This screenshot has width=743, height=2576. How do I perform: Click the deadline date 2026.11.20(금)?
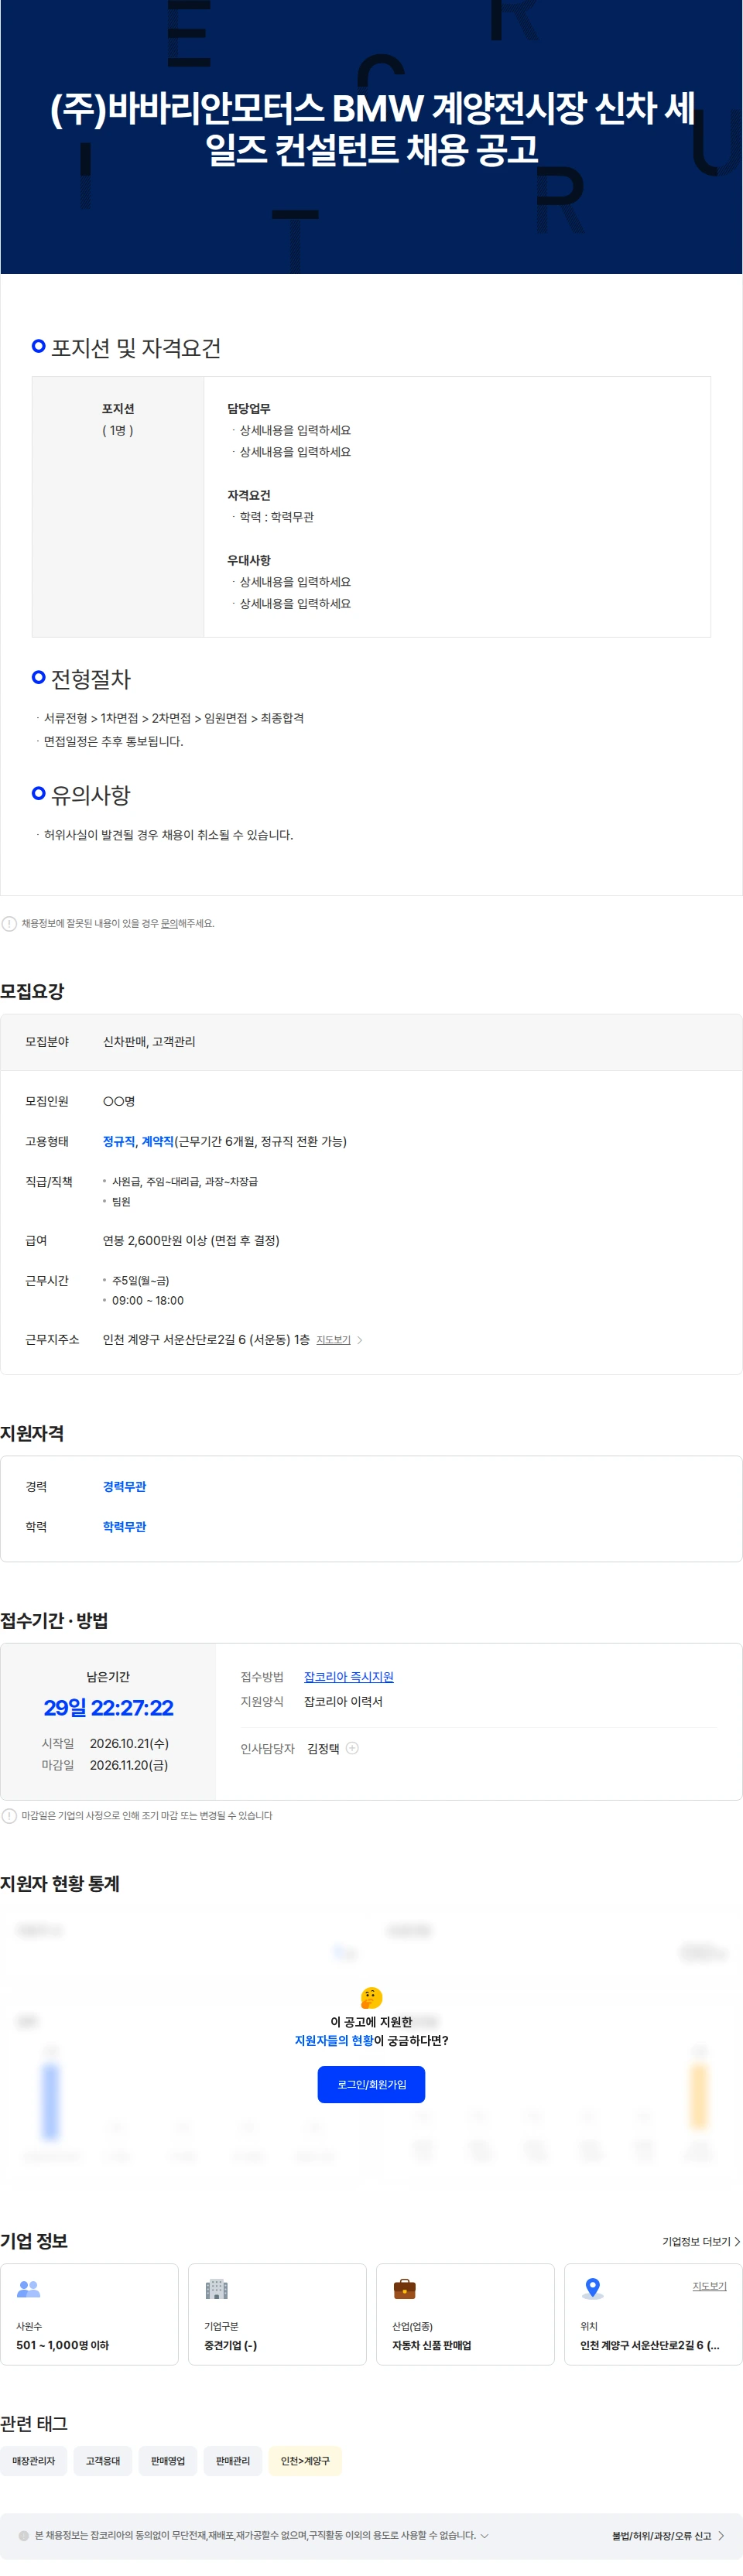[129, 1765]
